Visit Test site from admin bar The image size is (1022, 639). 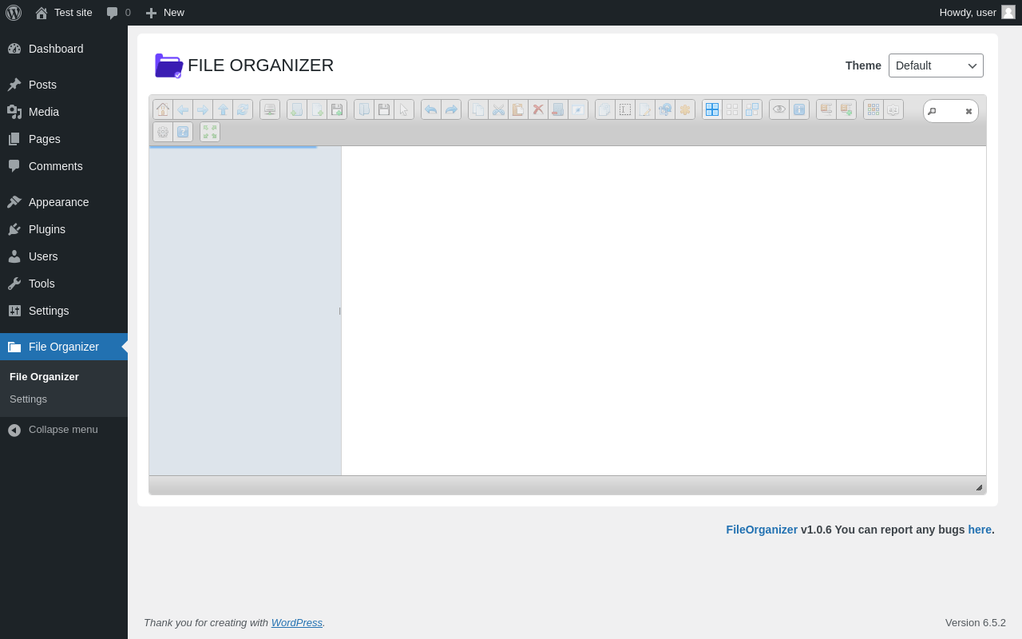click(64, 13)
